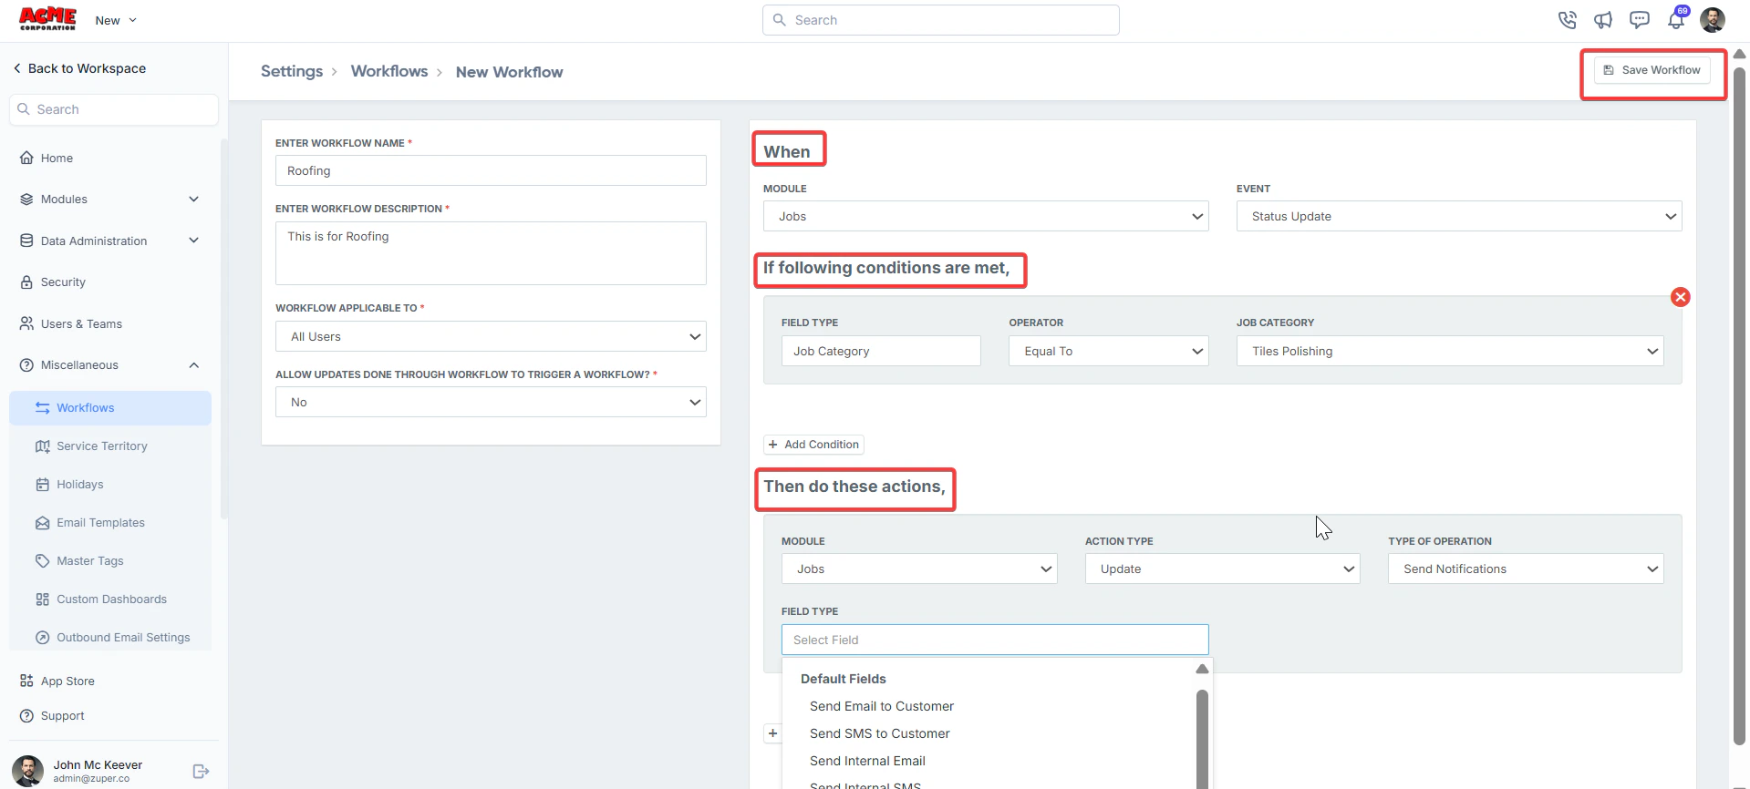Image resolution: width=1750 pixels, height=789 pixels.
Task: Click the App Store icon
Action: 26,681
